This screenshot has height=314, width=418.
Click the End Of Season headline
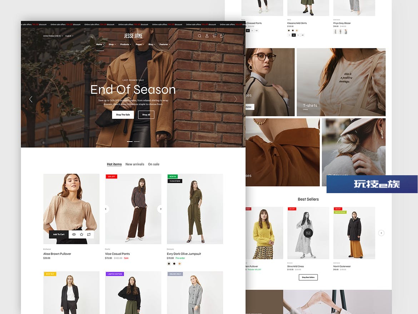coord(133,90)
